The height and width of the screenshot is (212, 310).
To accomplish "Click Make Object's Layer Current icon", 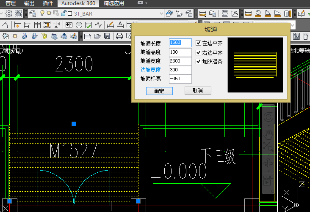I will 169,14.
